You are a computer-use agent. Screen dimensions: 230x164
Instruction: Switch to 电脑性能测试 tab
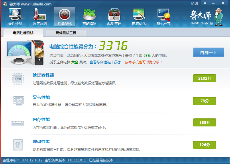23,33
